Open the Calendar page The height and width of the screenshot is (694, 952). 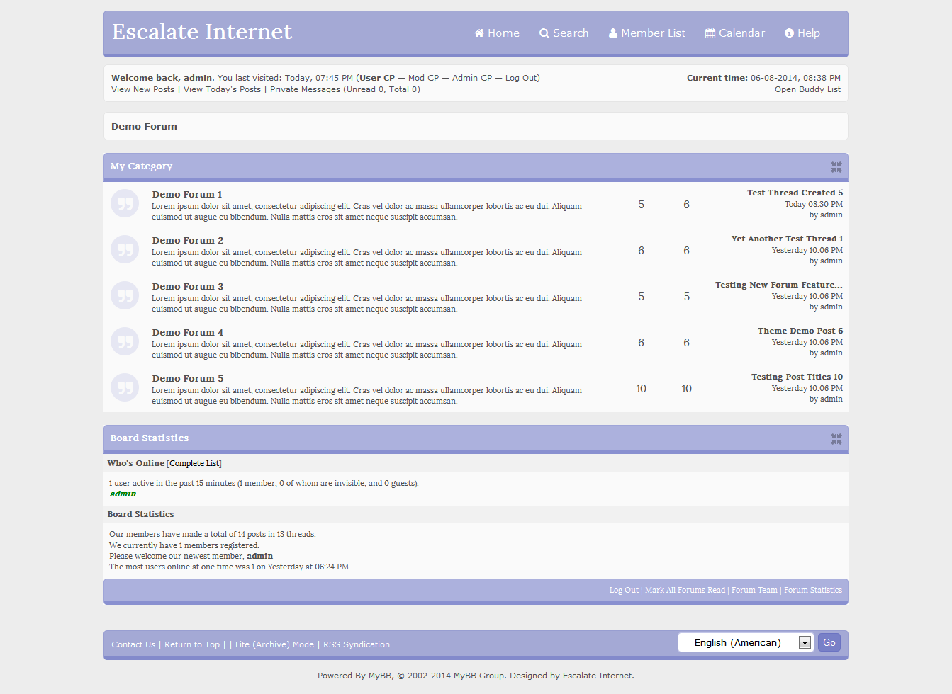(x=735, y=33)
